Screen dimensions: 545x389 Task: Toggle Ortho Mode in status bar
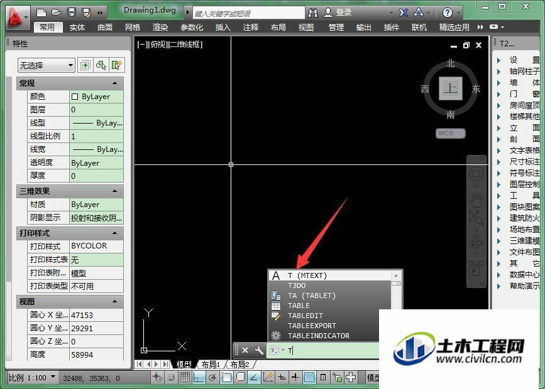pyautogui.click(x=199, y=377)
